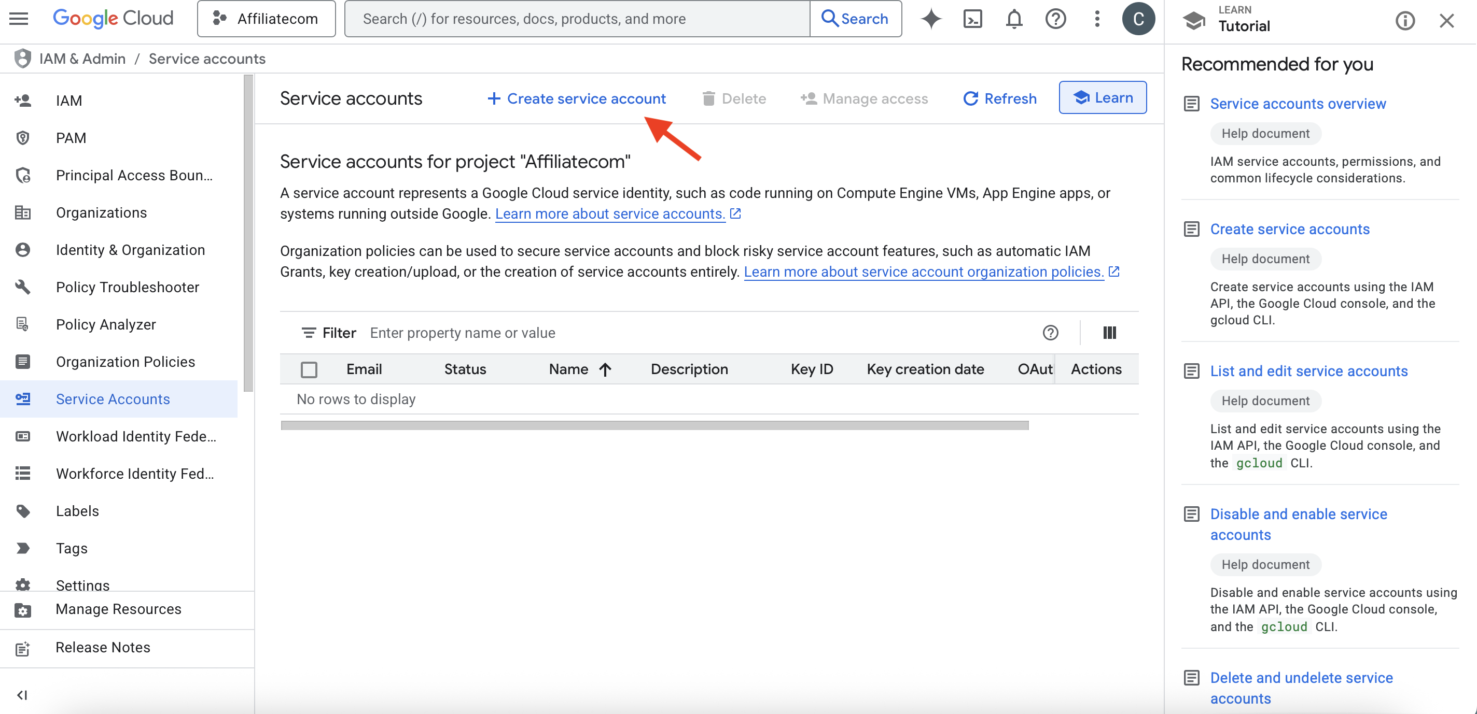The image size is (1477, 714).
Task: Click the Key ID column header
Action: point(811,369)
